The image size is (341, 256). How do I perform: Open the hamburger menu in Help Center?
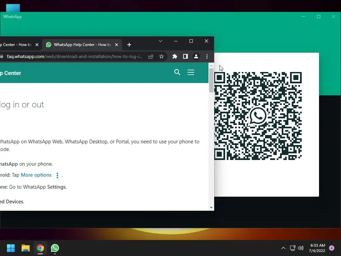pos(191,72)
